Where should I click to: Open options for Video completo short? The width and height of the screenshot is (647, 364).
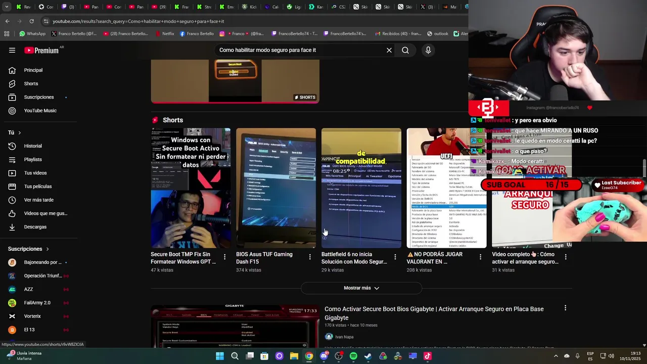566,257
